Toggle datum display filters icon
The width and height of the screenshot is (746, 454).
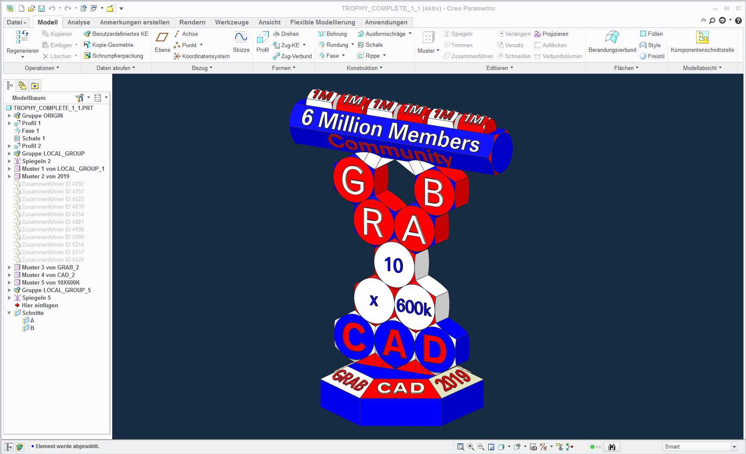[543, 447]
